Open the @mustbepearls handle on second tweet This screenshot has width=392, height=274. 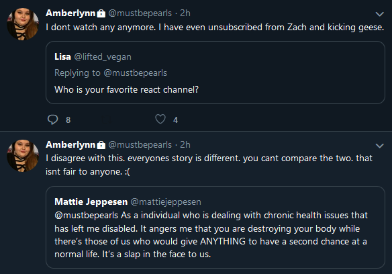pyautogui.click(x=140, y=144)
